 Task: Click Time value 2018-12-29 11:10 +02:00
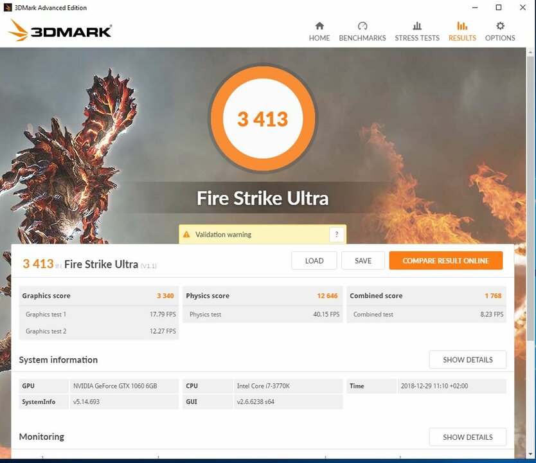point(434,386)
